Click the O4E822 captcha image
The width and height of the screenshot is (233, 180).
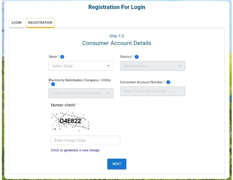point(70,121)
